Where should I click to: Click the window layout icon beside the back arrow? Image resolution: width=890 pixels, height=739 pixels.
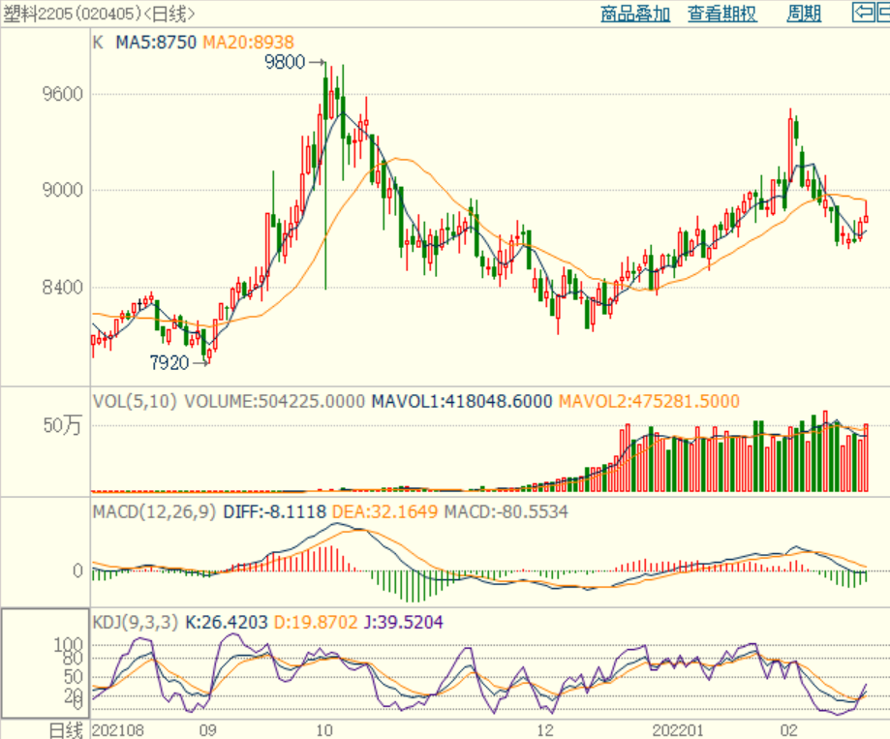pyautogui.click(x=882, y=13)
